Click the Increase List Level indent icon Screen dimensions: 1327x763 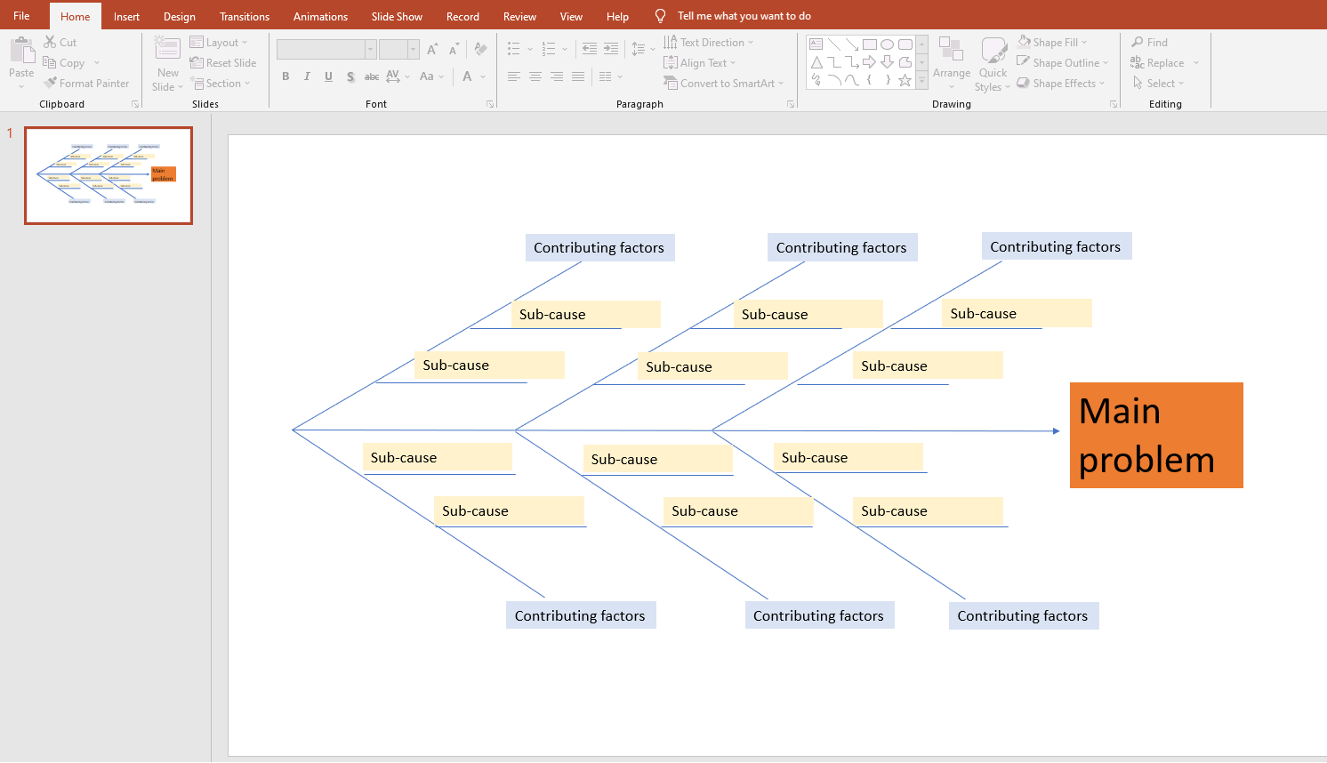611,49
